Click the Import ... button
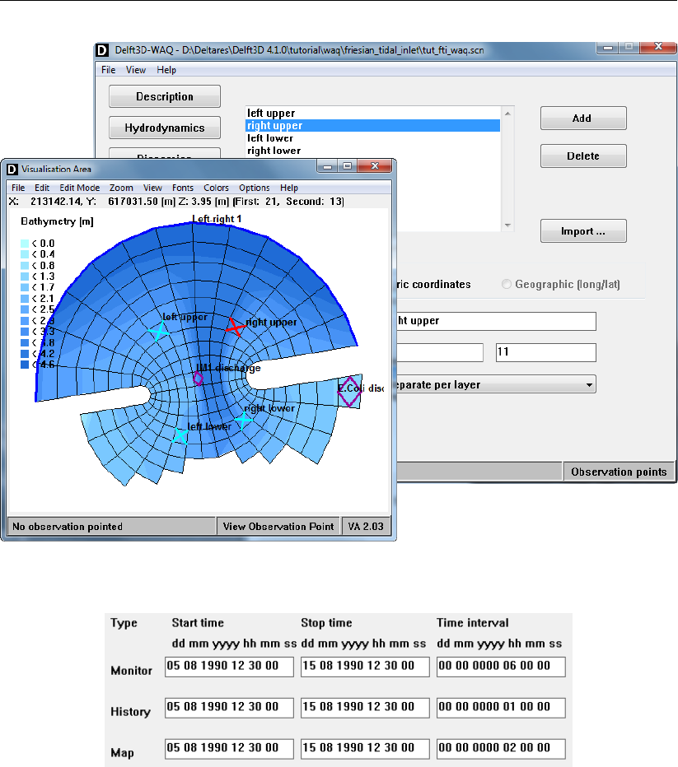The height and width of the screenshot is (767, 678). coord(583,231)
